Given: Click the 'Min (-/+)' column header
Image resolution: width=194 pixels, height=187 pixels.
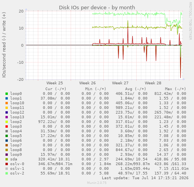Looking at the screenshot, I should tap(96, 89).
